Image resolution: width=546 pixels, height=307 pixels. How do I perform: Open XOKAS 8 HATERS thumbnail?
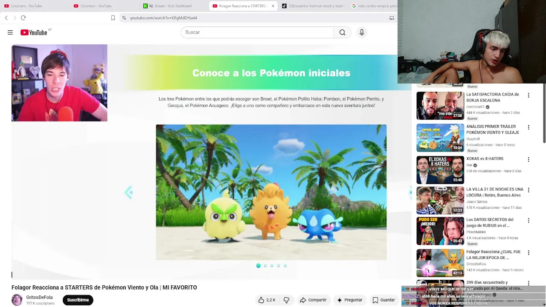(440, 170)
